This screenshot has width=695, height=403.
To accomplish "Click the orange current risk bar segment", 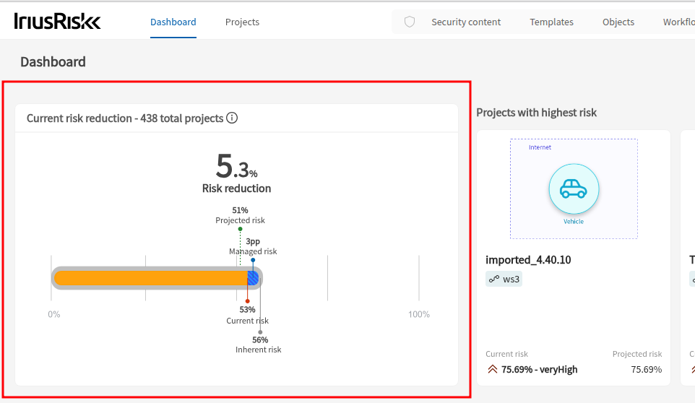I will tap(151, 278).
